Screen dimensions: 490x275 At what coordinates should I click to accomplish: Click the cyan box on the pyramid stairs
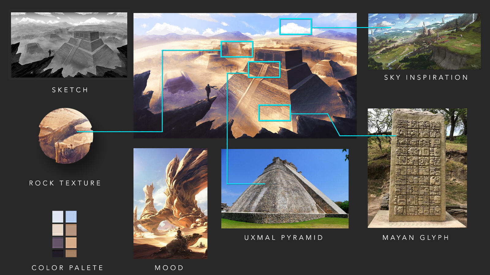click(264, 70)
